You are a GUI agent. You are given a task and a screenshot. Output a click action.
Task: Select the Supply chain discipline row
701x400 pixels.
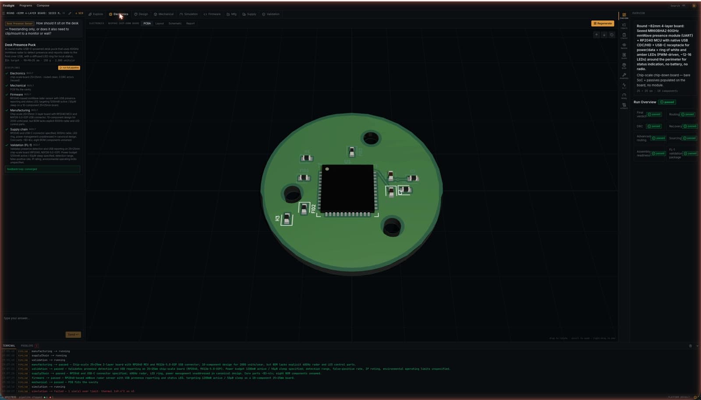point(42,134)
